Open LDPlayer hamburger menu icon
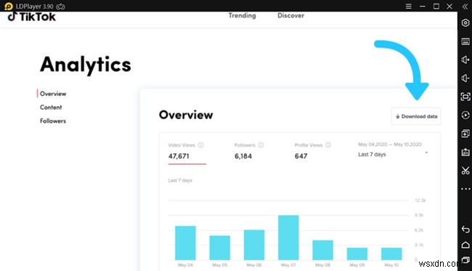 point(409,7)
